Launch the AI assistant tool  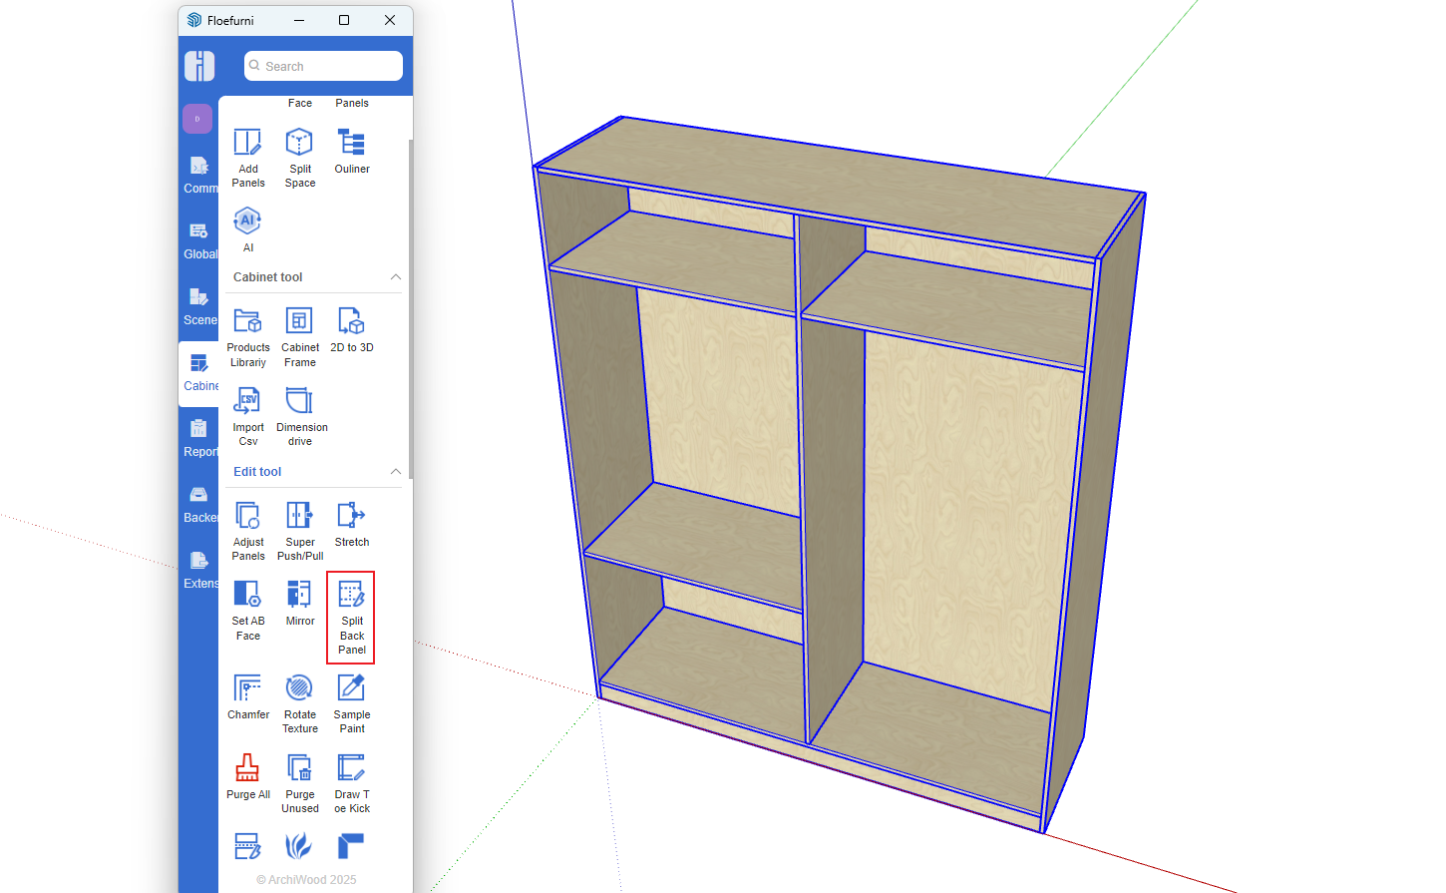click(x=247, y=228)
